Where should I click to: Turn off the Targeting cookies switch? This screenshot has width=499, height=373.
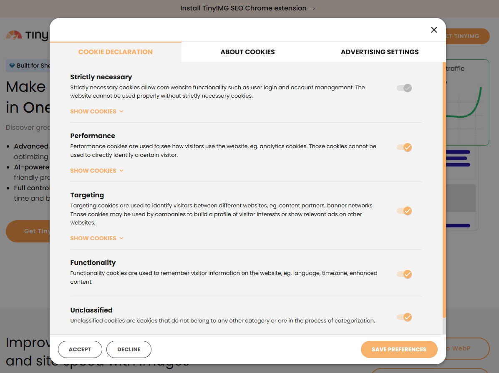404,211
